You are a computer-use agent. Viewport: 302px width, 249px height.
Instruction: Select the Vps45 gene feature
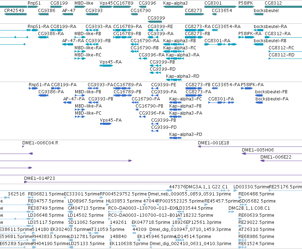tap(106, 7)
